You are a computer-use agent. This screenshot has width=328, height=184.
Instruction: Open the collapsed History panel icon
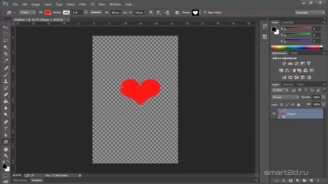[265, 26]
